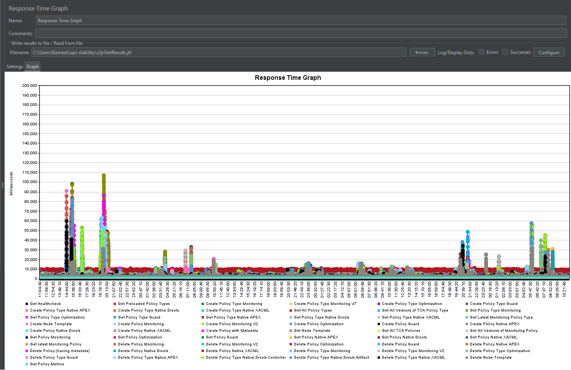Select the Graph tab
571x370 pixels.
click(33, 67)
